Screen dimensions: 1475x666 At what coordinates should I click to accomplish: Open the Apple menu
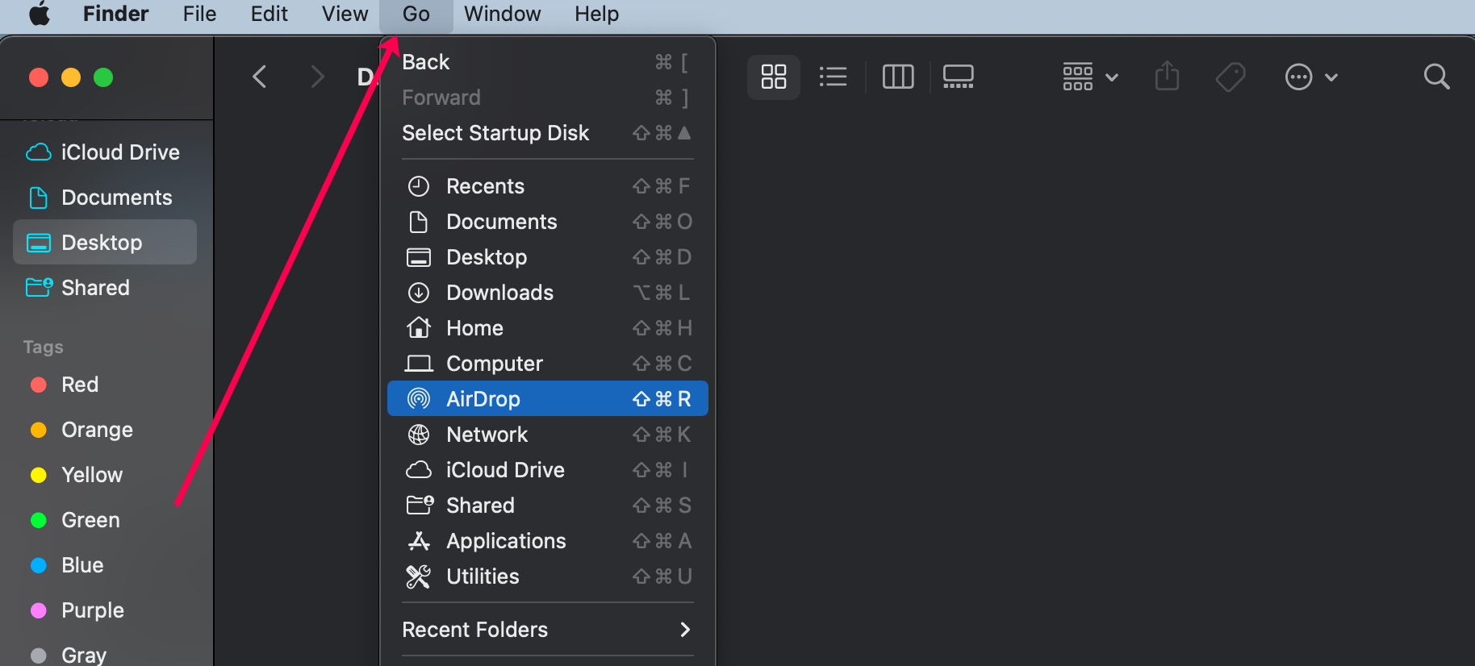(x=40, y=15)
